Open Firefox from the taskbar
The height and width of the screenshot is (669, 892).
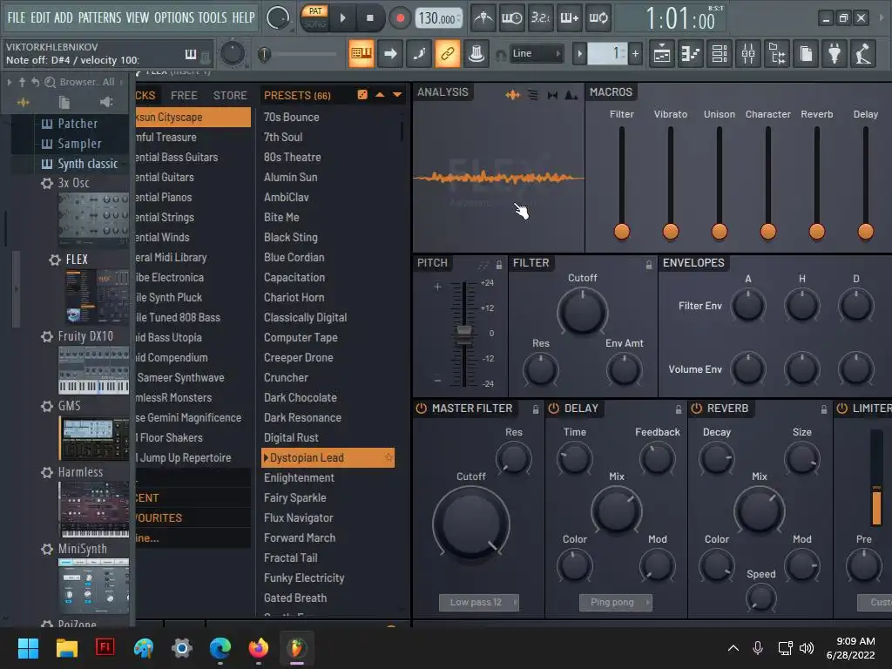[x=259, y=648]
